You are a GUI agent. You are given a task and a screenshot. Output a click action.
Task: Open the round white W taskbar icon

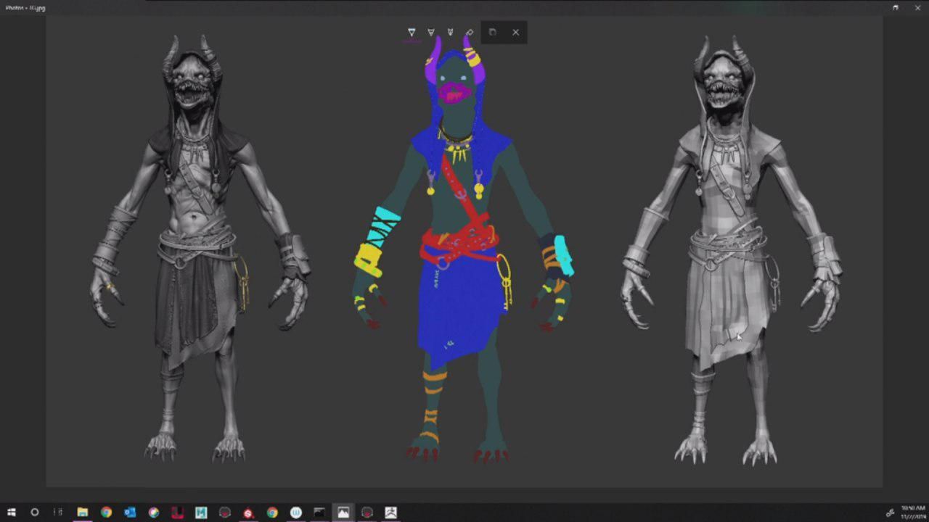pos(295,513)
